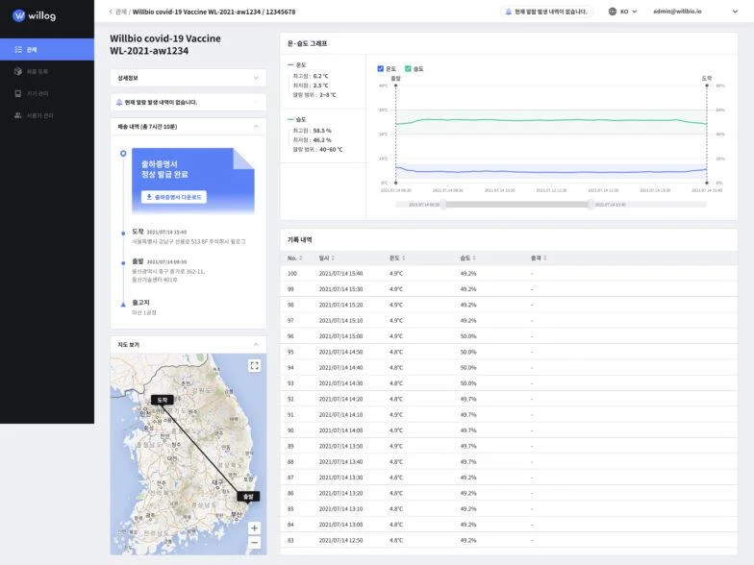The width and height of the screenshot is (754, 565).
Task: Click the top circle node in delivery timeline
Action: [x=123, y=154]
